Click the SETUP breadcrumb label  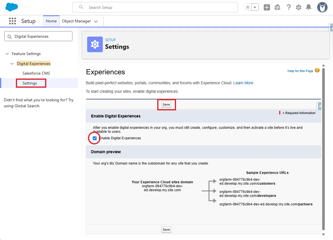pos(110,40)
